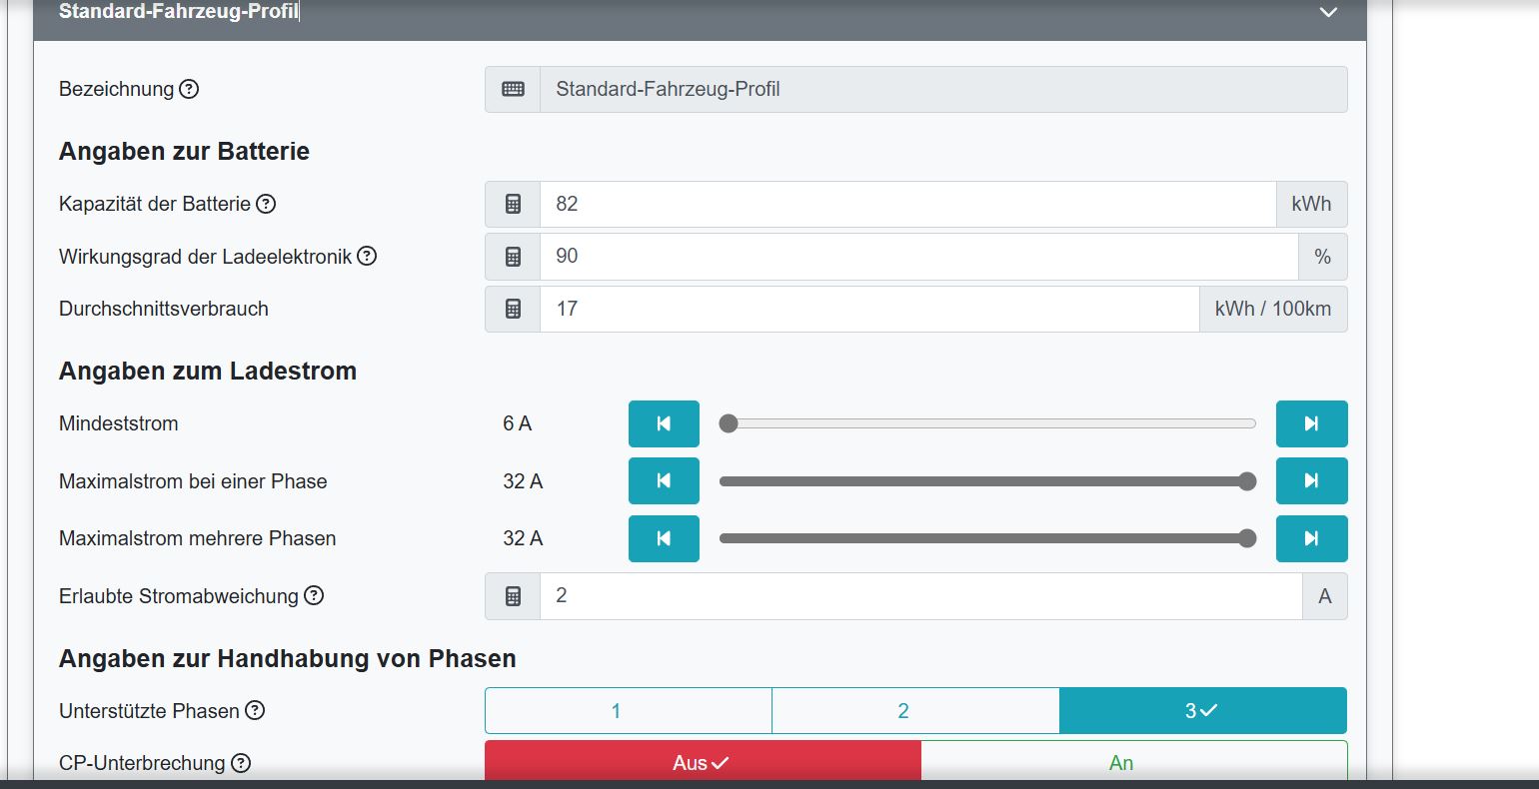
Task: Click the battery capacity field showing 82
Action: tap(907, 204)
